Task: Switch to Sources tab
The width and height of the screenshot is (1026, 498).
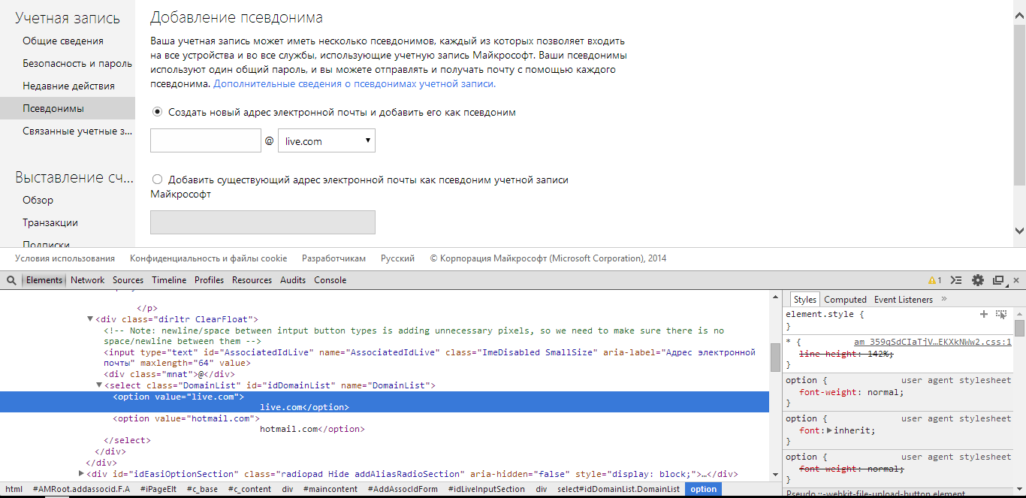Action: click(x=128, y=280)
